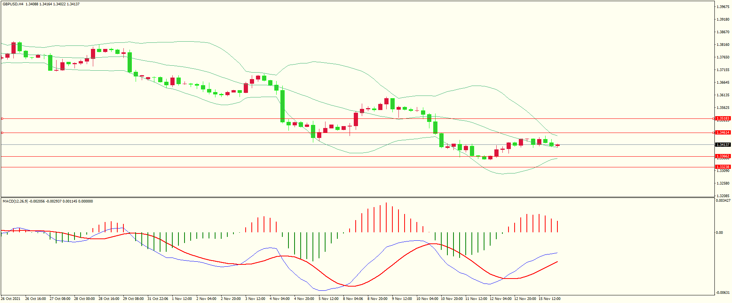This screenshot has height=303, width=732.
Task: Click the 4 Nov 04:00 time label
Action: [280, 299]
